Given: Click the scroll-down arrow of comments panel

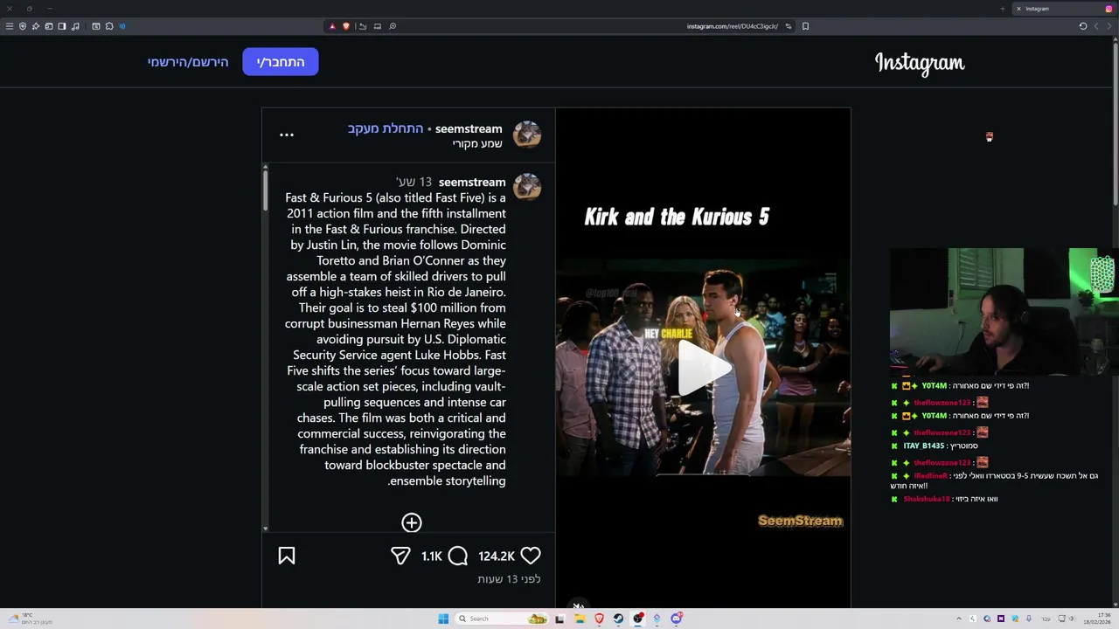Looking at the screenshot, I should [x=265, y=529].
